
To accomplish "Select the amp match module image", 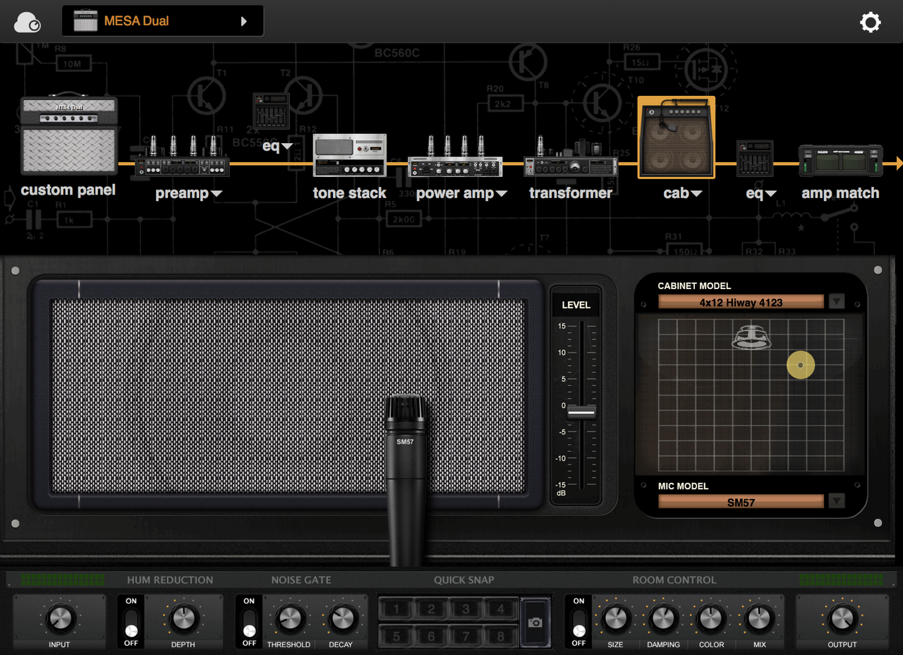I will click(x=840, y=161).
